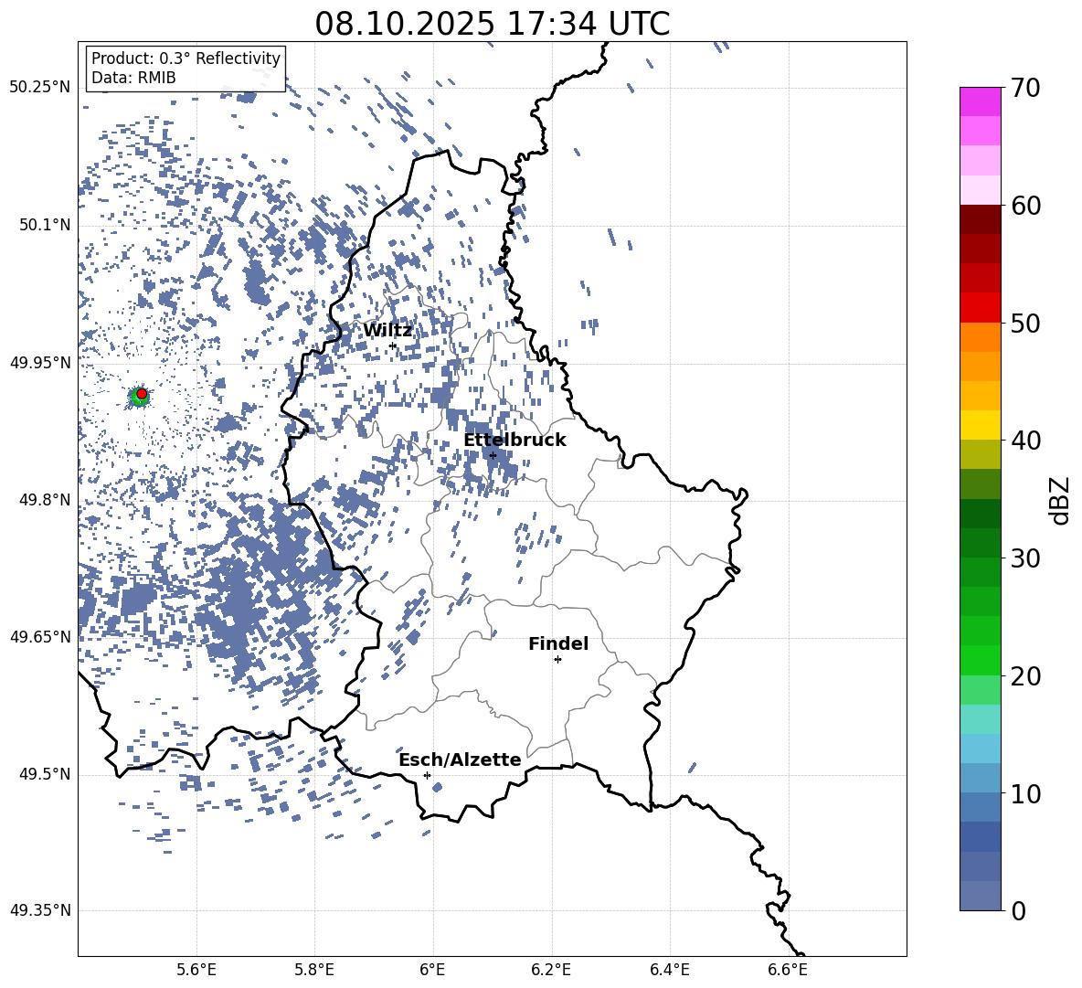Screen dimensions: 1082x988
Task: Click the 49.5°N latitude label
Action: (44, 774)
